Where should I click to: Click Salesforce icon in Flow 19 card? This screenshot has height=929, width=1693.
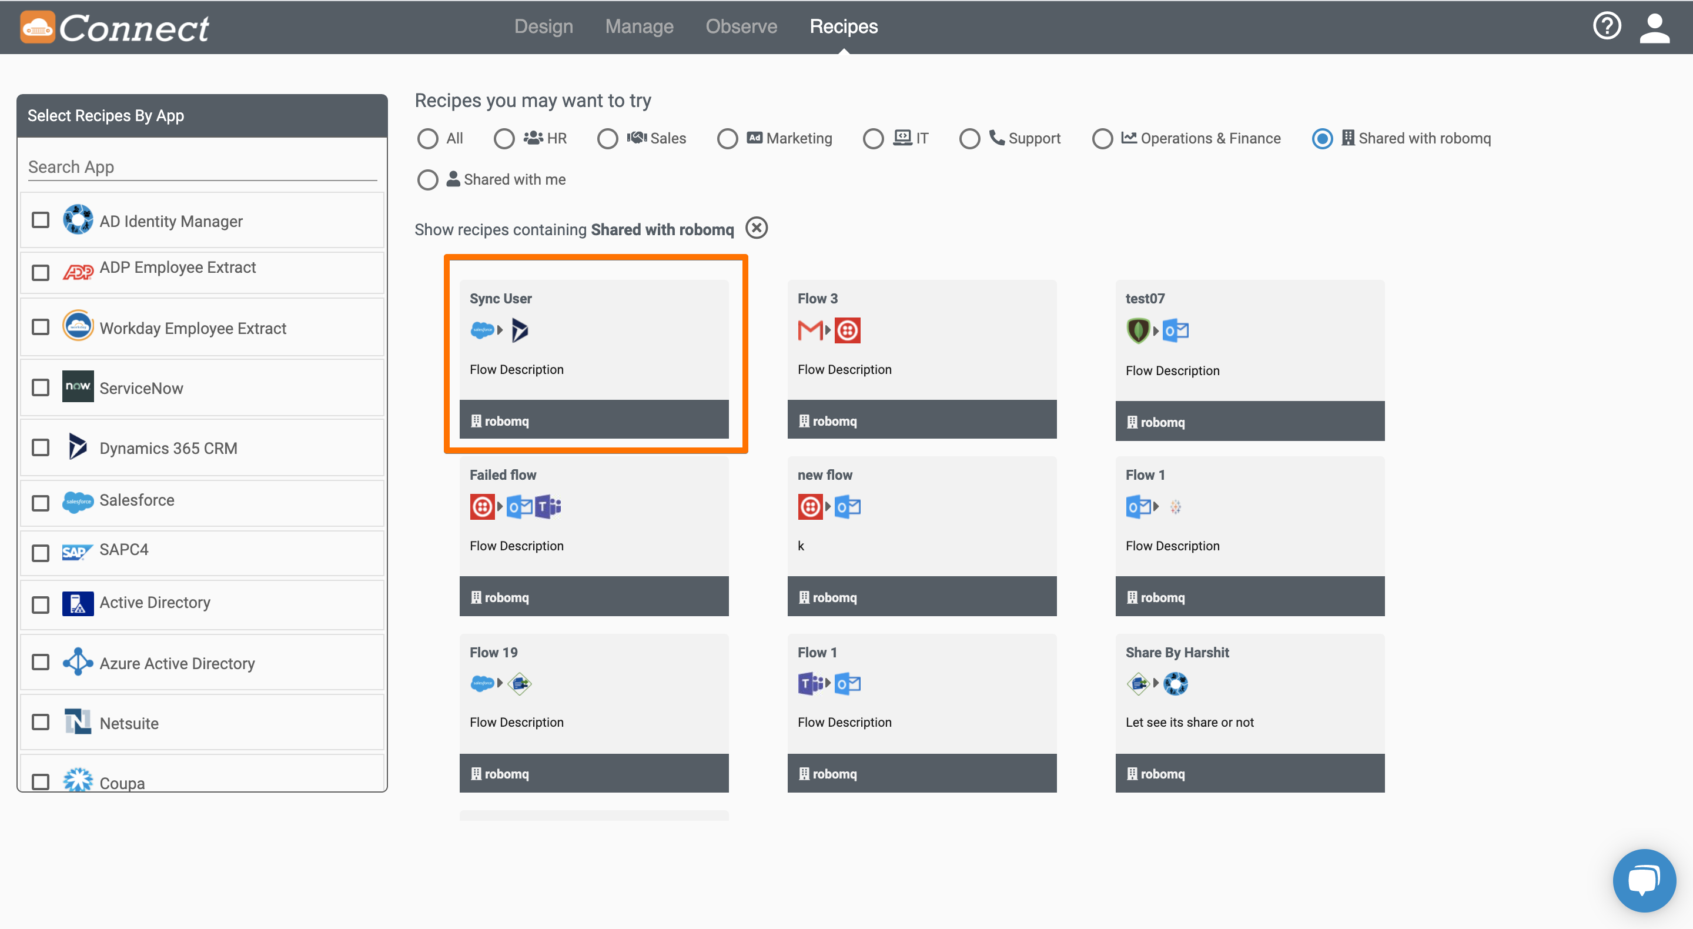[482, 683]
